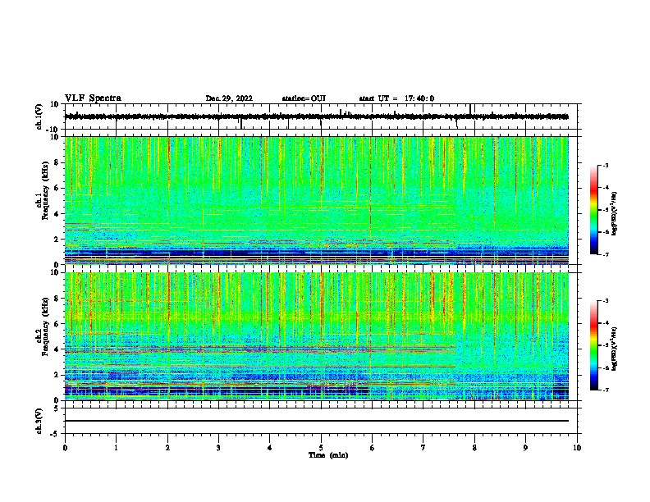Click the time axis tick label '8'
650x502 pixels.
tap(474, 447)
